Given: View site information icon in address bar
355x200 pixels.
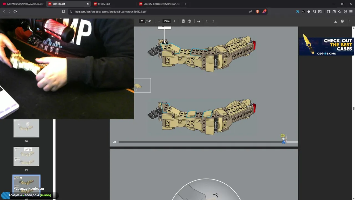Looking at the screenshot, I should click(x=71, y=12).
